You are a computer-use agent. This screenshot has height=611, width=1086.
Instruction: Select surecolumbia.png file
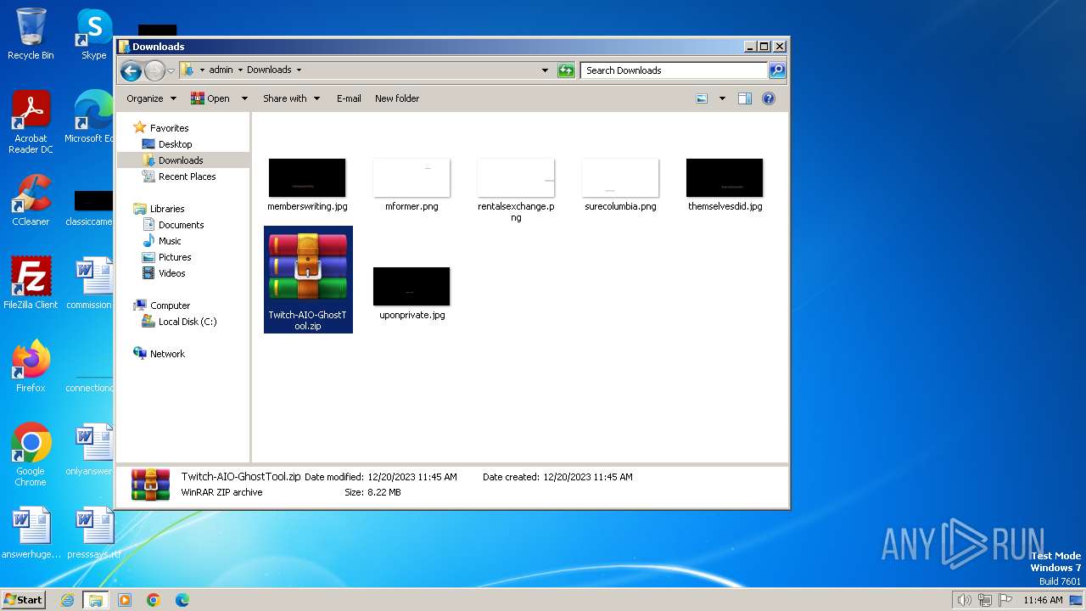click(x=620, y=184)
